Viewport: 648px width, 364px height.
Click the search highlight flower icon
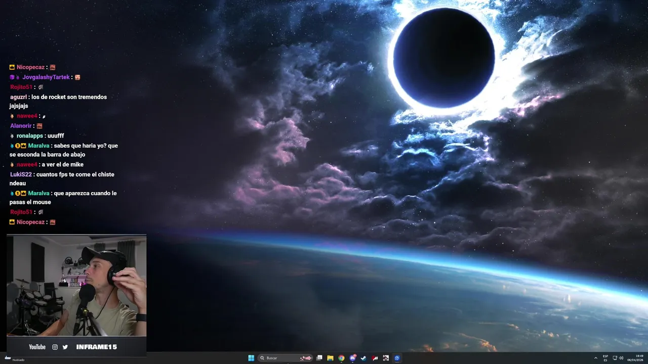click(x=306, y=358)
